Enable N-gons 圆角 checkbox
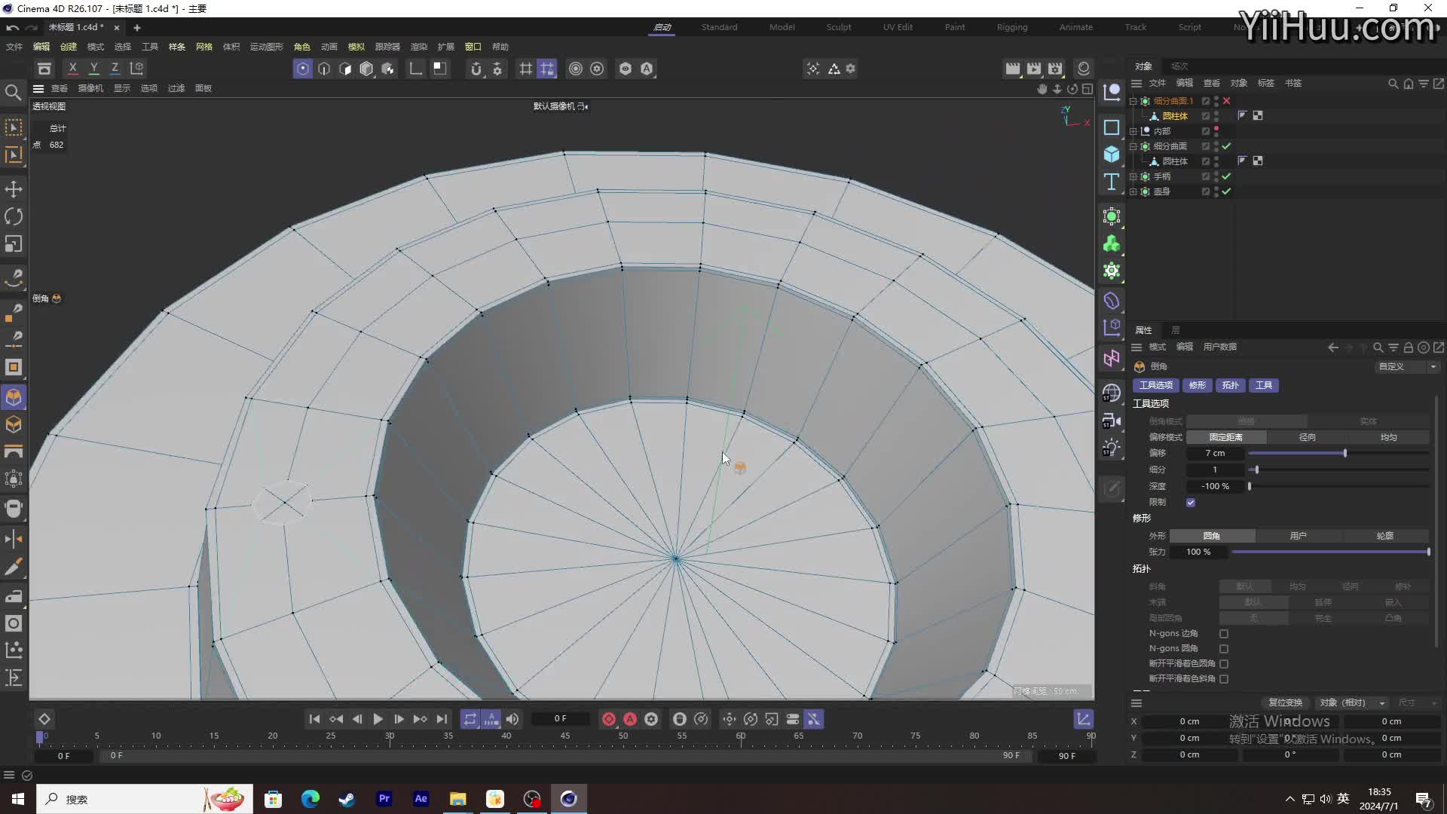The image size is (1447, 814). pyautogui.click(x=1224, y=649)
